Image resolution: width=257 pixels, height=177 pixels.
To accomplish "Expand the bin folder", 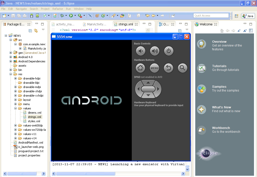I will (11, 70).
